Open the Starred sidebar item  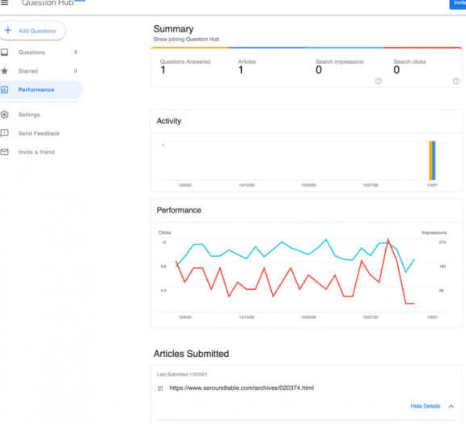(x=41, y=71)
